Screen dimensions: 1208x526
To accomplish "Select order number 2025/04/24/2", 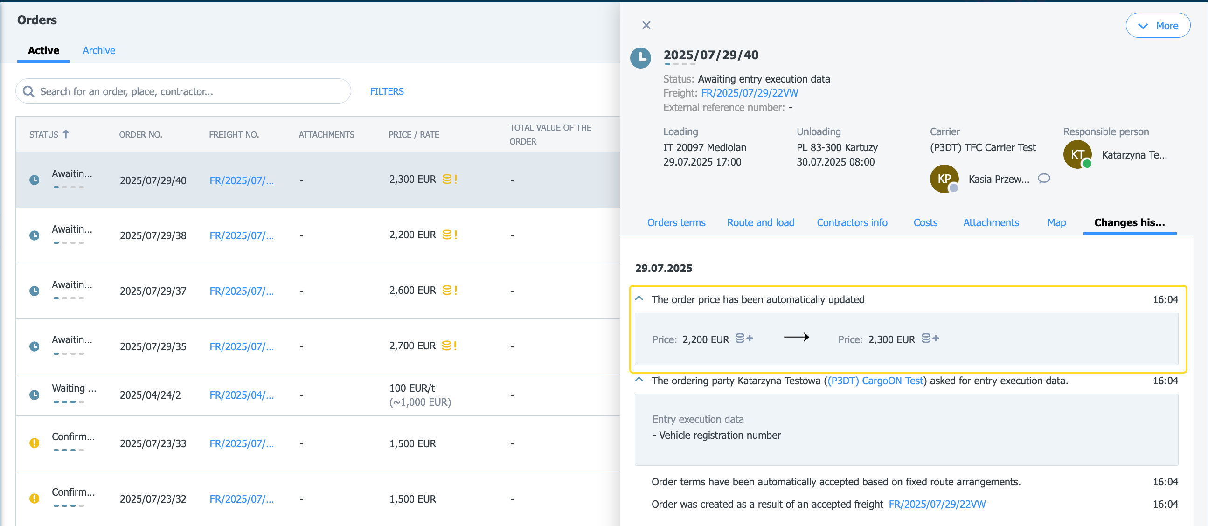I will pos(150,395).
